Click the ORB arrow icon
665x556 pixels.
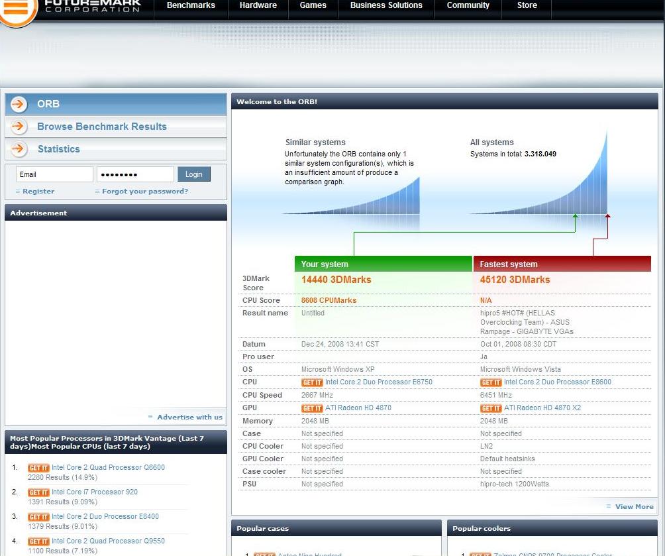(x=19, y=104)
